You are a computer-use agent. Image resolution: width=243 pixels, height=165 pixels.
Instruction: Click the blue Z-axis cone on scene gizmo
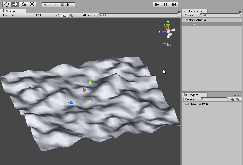[164, 32]
